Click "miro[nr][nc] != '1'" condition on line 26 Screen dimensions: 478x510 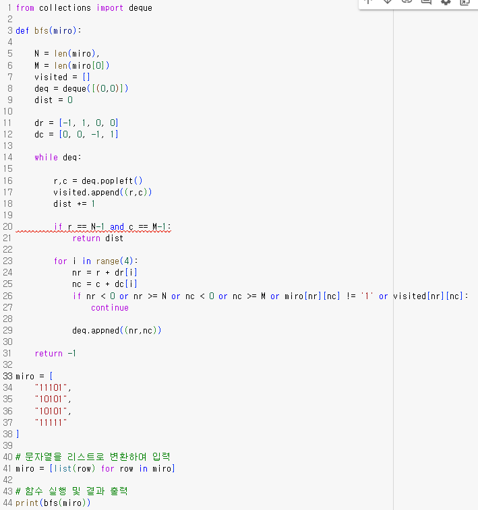[x=329, y=296]
